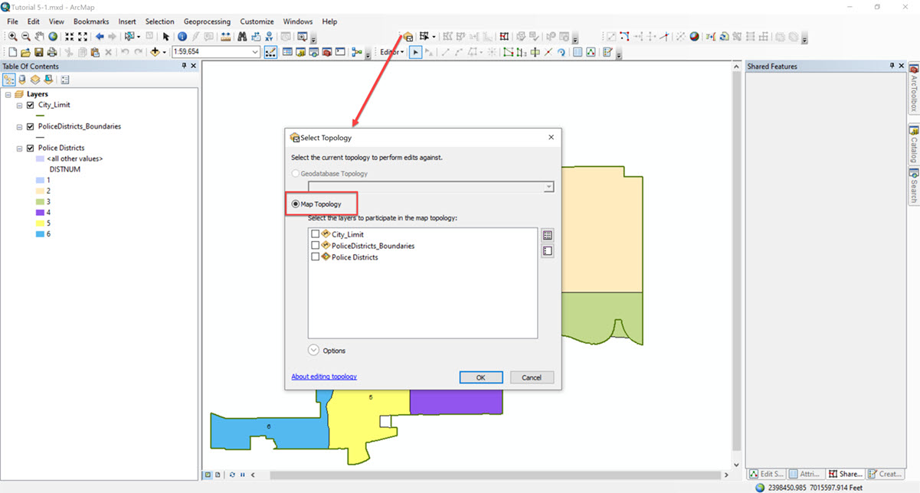Screen dimensions: 920x493
Task: Open the Catalog side tab
Action: [x=914, y=143]
